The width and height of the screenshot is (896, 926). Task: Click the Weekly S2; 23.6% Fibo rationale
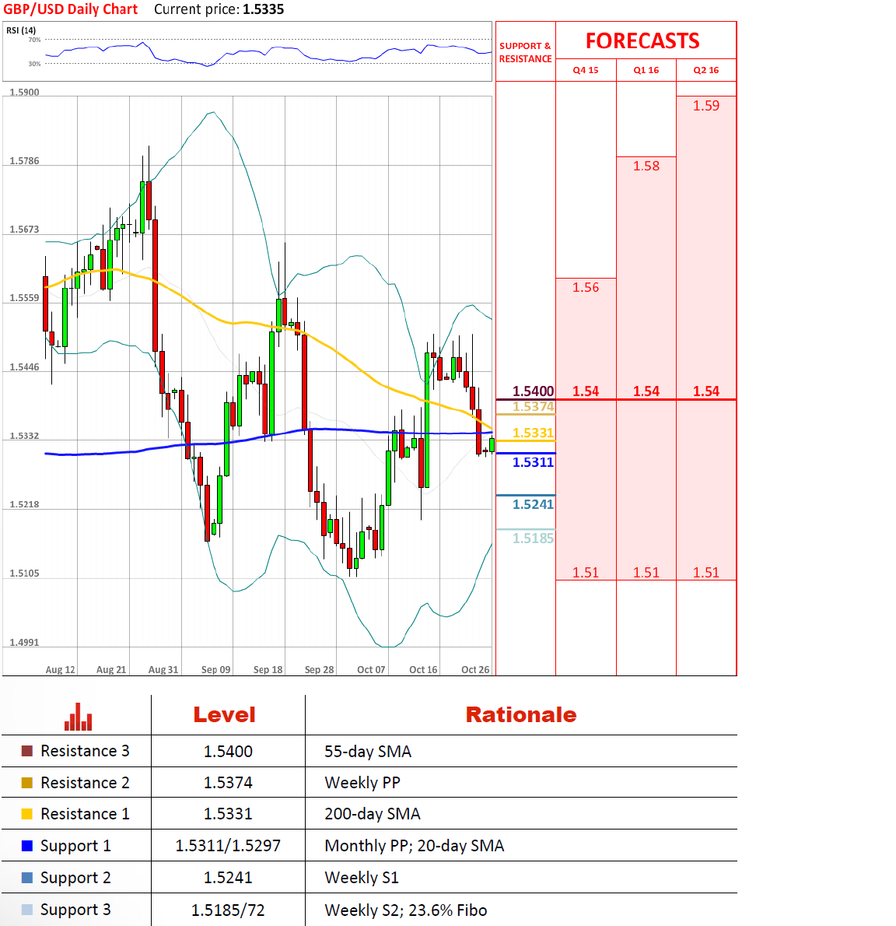(x=405, y=910)
